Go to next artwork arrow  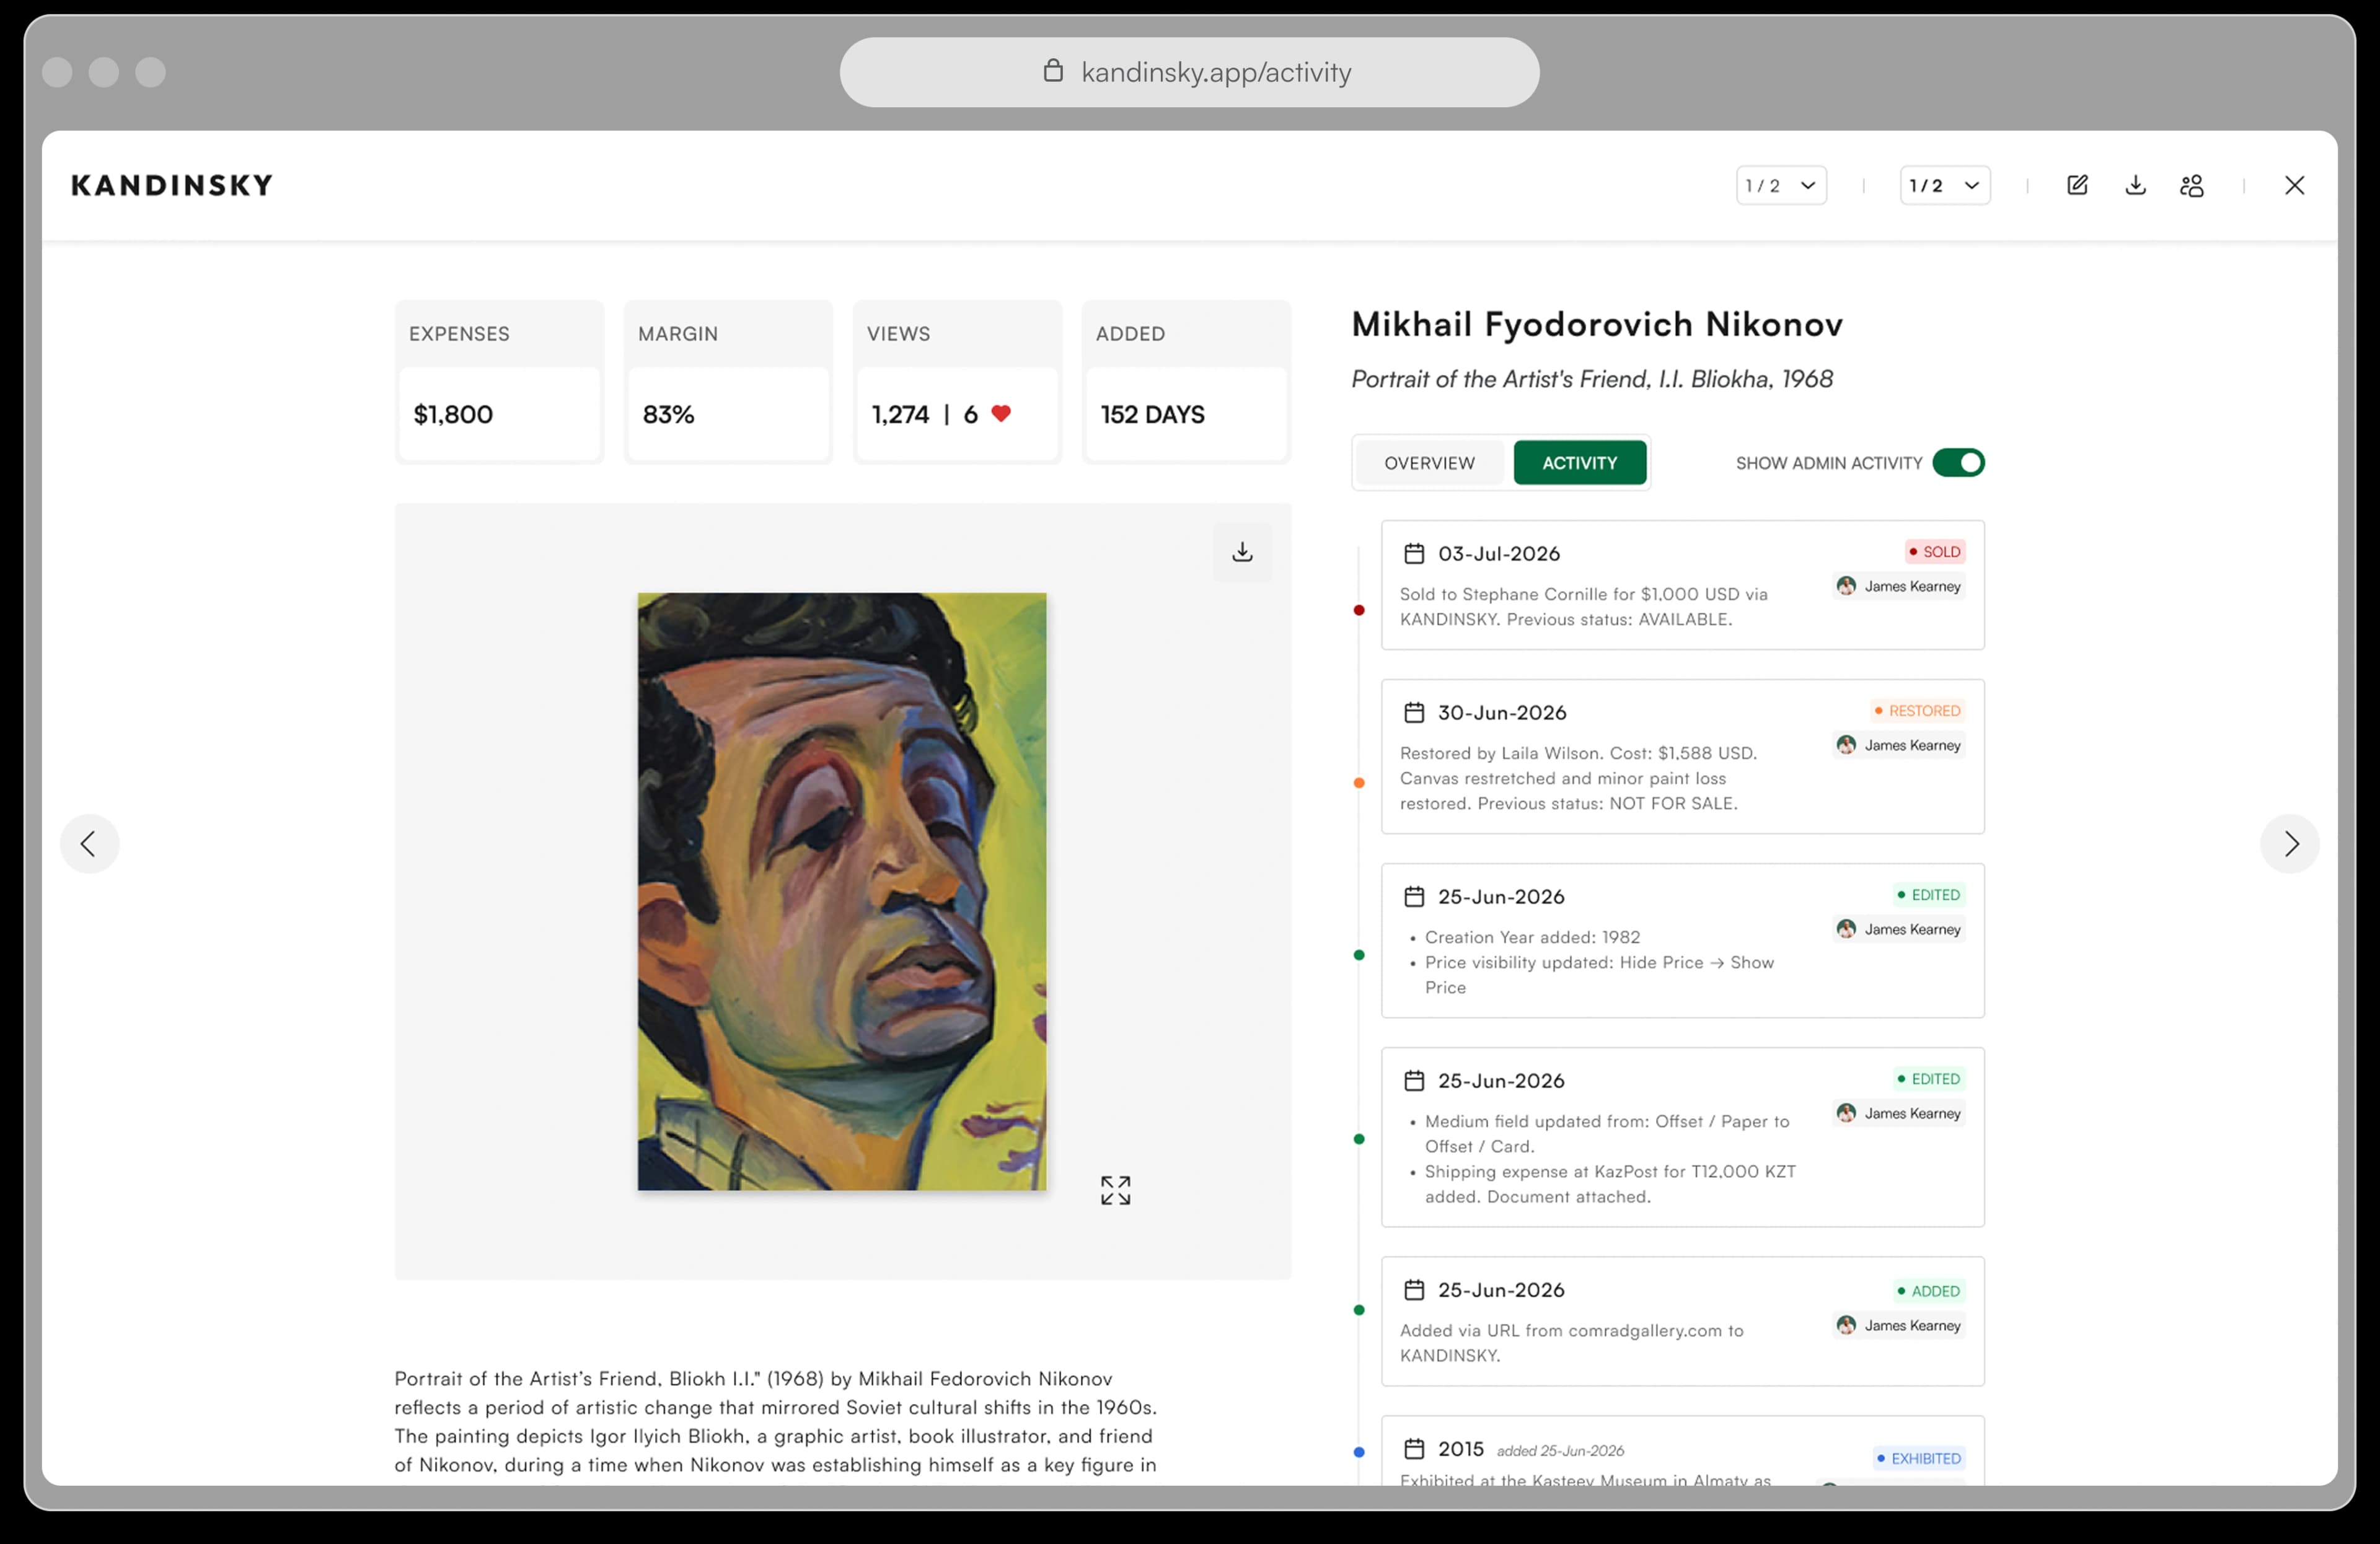tap(2289, 843)
